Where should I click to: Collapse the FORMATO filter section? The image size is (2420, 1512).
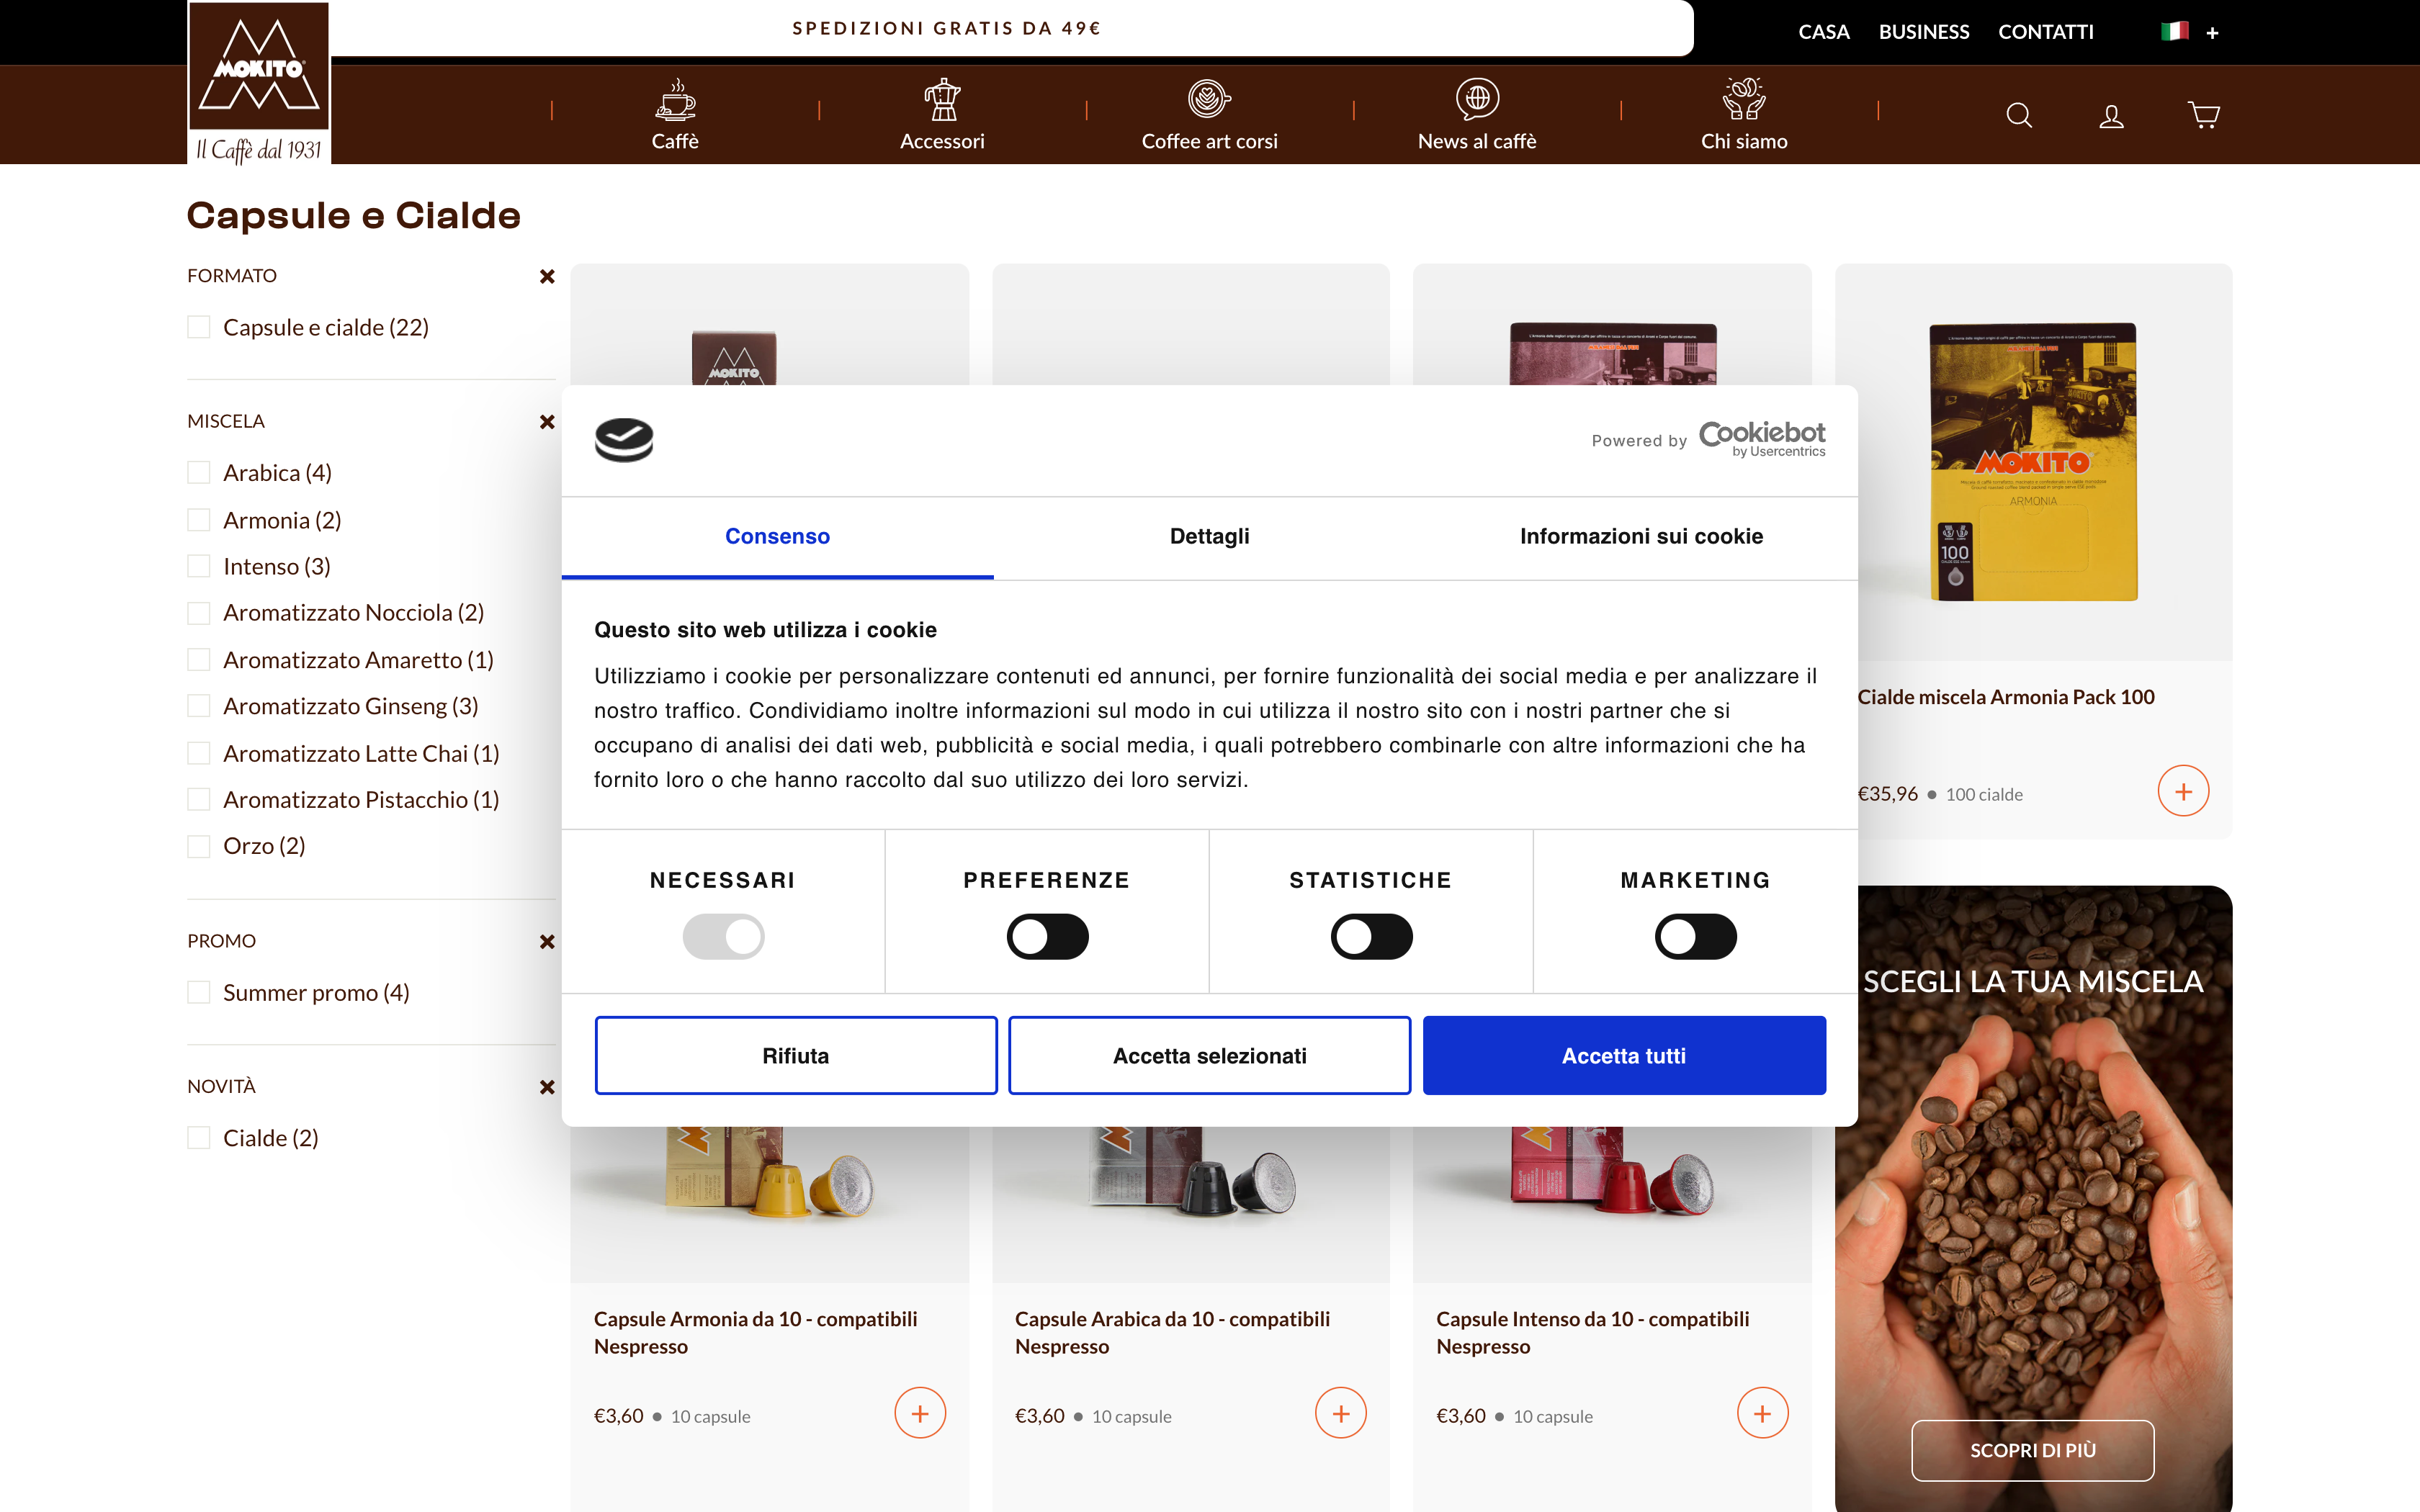[547, 276]
